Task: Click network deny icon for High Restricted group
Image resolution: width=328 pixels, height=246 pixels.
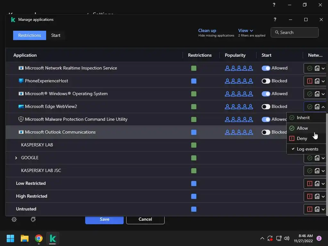Action: coord(310,196)
